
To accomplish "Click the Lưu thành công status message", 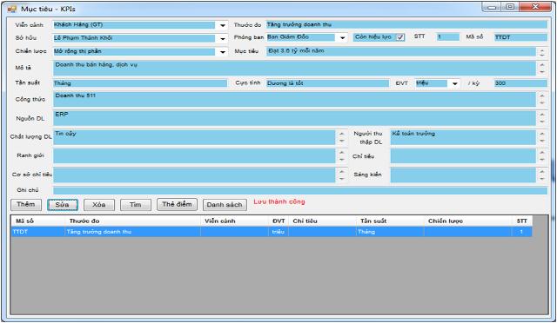I will point(279,201).
